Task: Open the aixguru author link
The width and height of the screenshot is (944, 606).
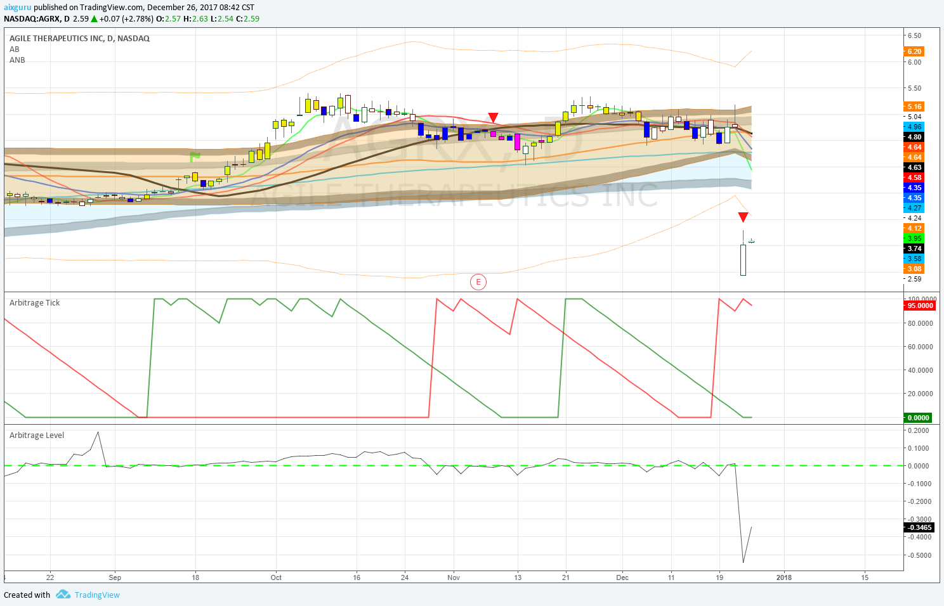Action: tap(18, 8)
